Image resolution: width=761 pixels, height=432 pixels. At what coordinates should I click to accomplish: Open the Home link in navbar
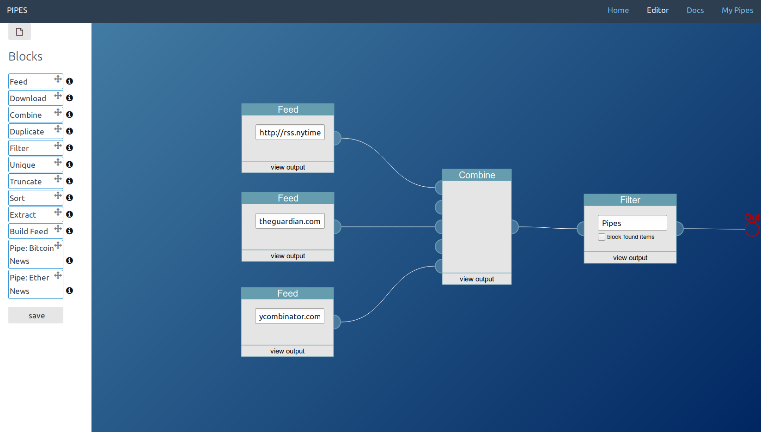coord(618,10)
